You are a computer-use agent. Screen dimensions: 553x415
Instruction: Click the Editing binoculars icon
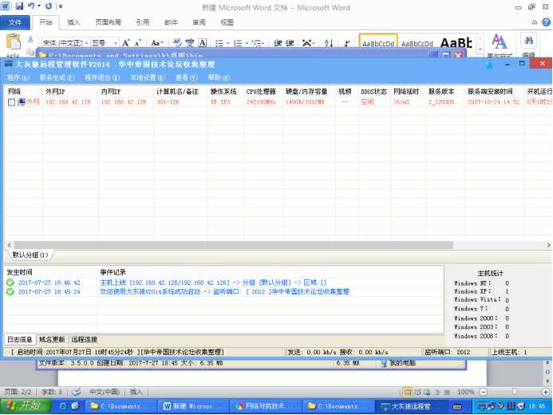point(529,41)
